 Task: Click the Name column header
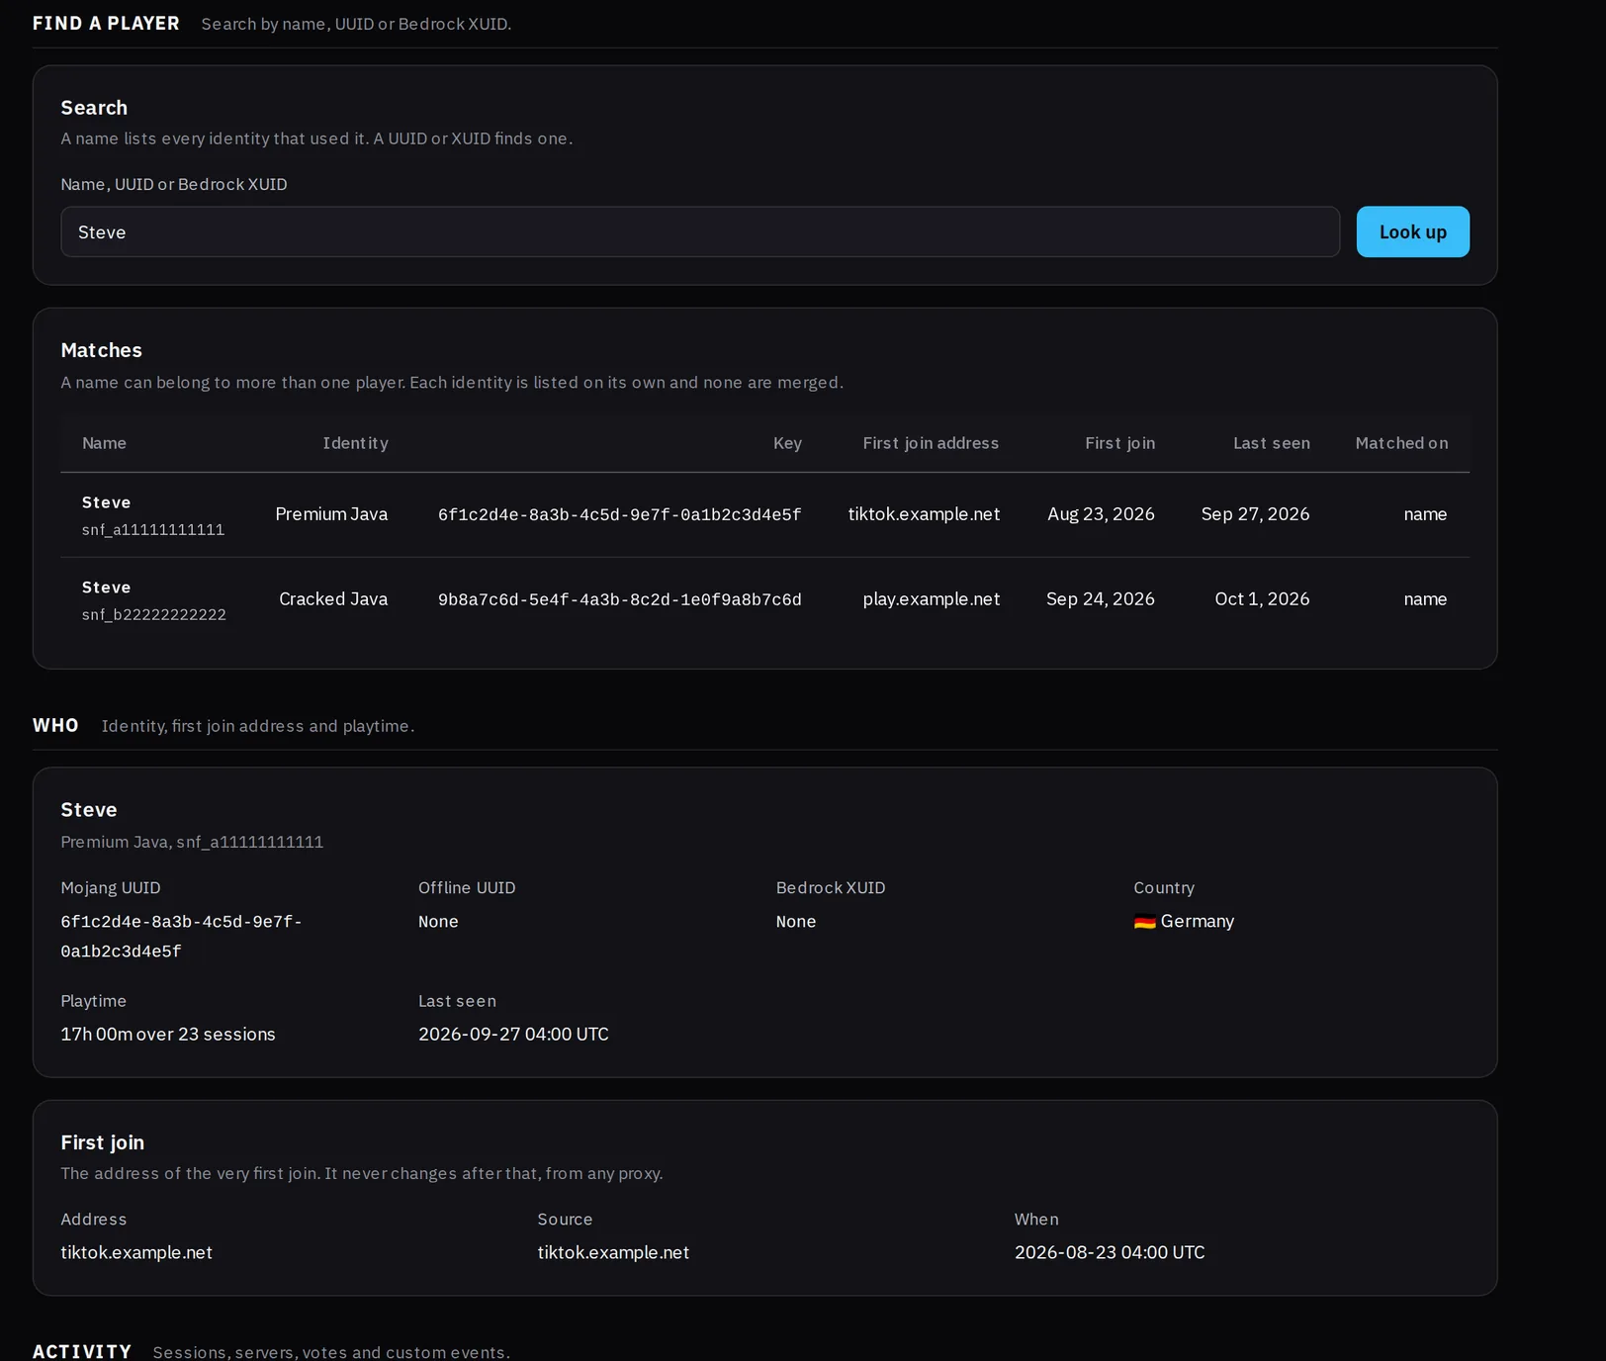[104, 443]
